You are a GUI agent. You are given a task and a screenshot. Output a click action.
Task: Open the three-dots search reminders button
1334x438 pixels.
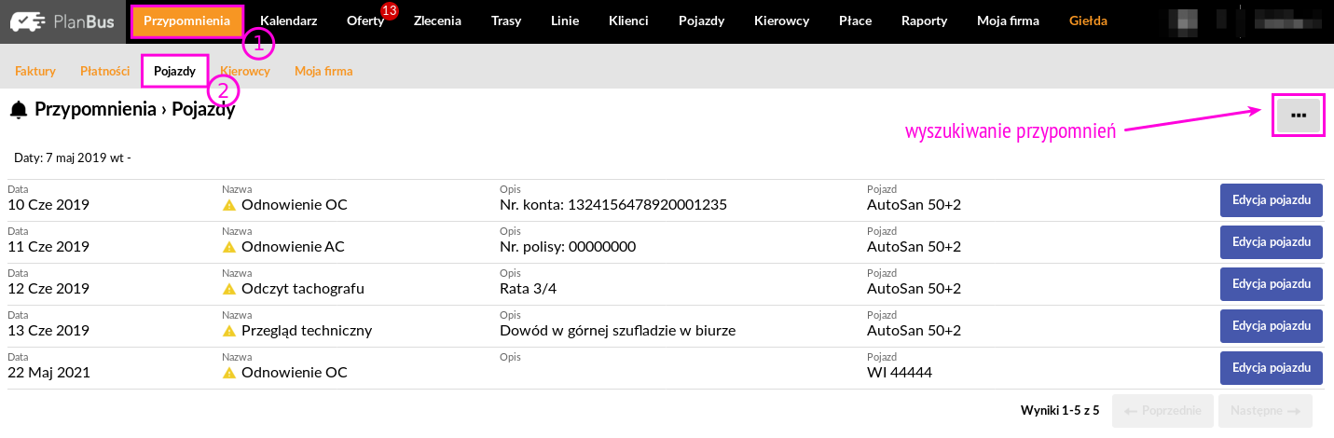[1298, 115]
